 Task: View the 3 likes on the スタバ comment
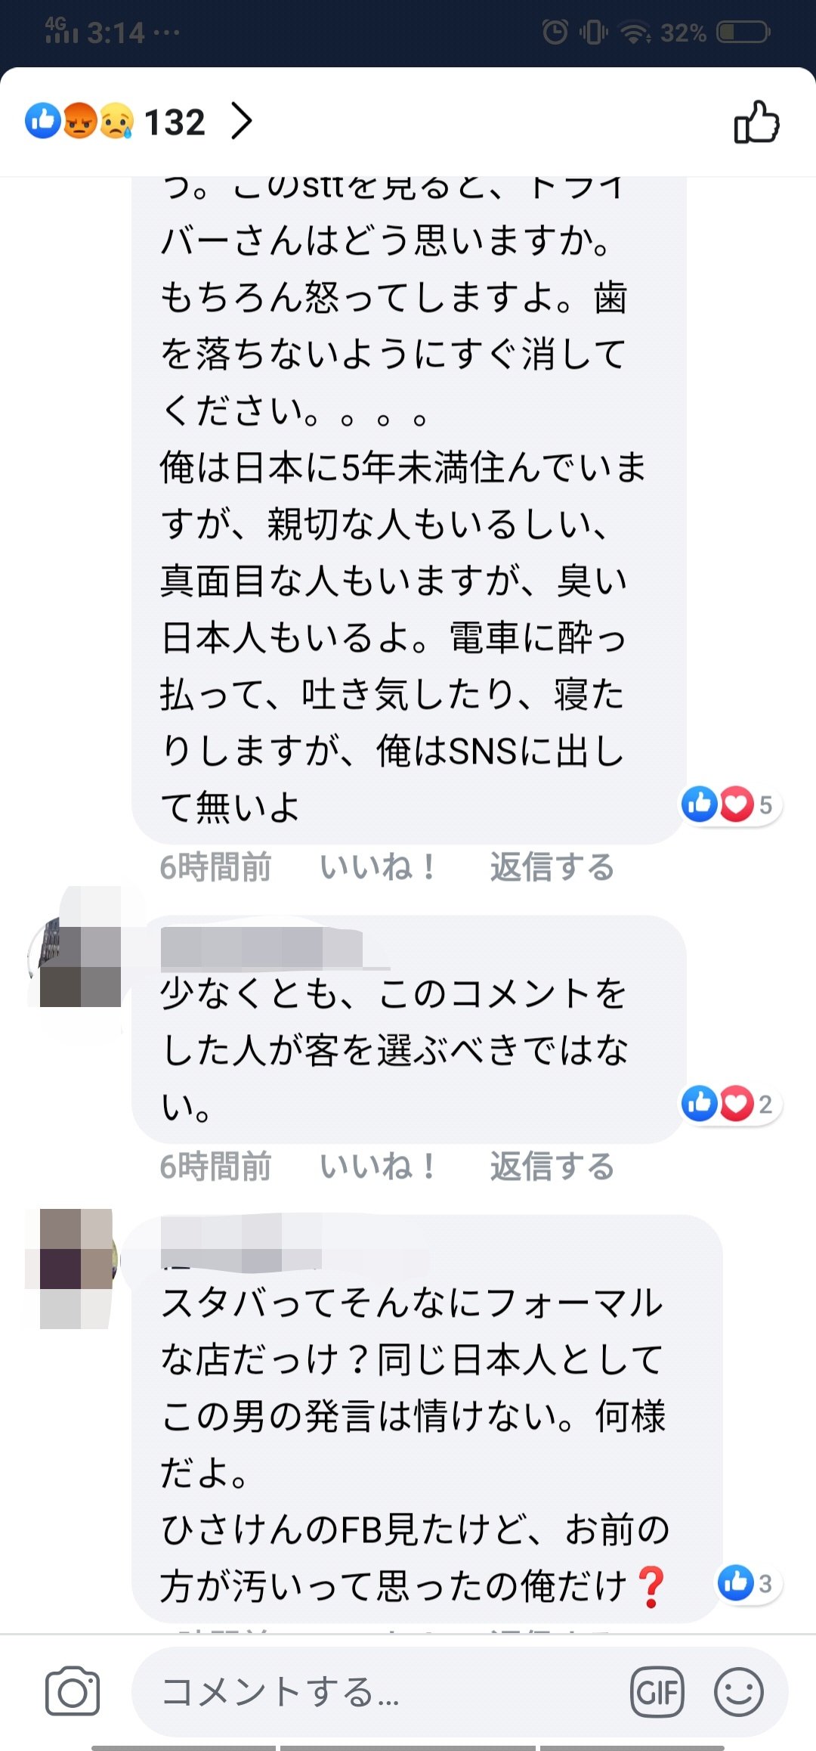748,1583
